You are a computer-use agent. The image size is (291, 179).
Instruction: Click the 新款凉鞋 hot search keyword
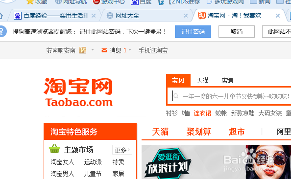[x=242, y=113]
